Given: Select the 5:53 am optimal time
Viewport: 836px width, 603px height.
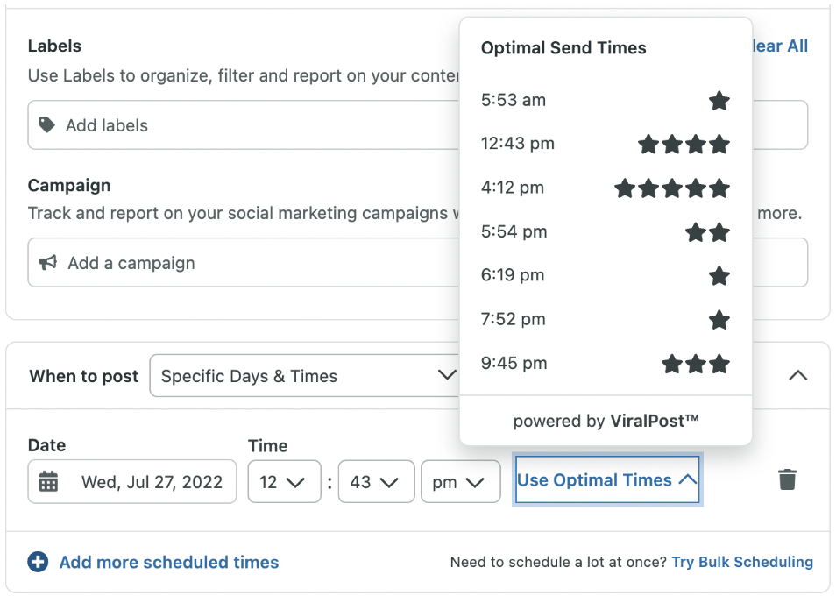Looking at the screenshot, I should 514,100.
